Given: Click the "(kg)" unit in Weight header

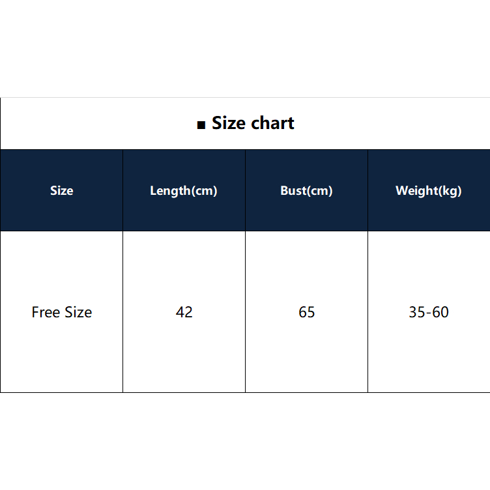Looking at the screenshot, I should [449, 191].
